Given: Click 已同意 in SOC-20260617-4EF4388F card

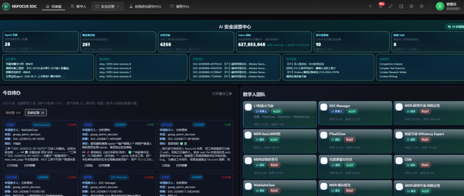Looking at the screenshot, I should 89,166.
